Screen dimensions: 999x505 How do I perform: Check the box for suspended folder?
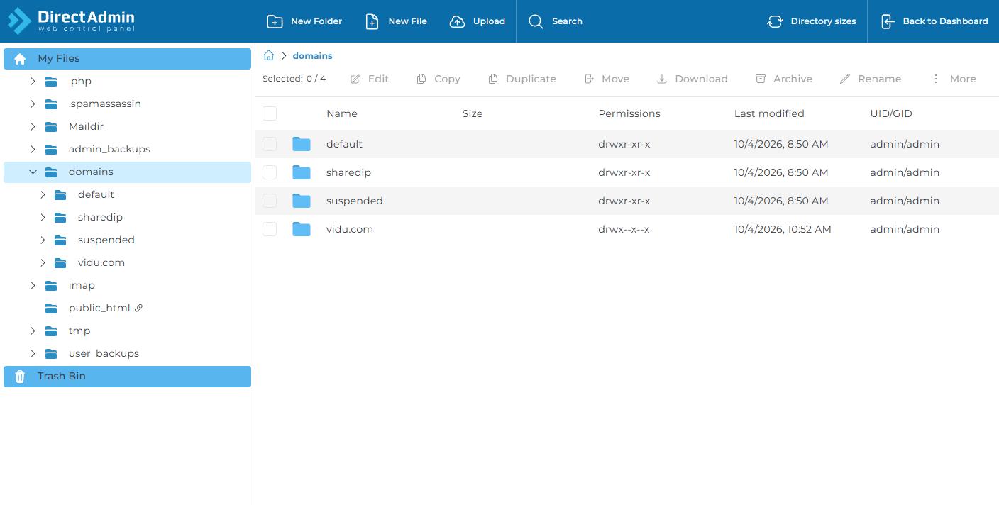pos(270,201)
